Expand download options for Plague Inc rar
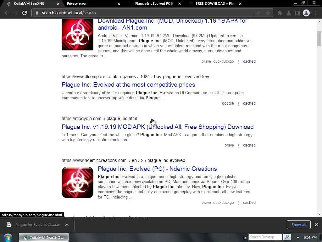 67,225
